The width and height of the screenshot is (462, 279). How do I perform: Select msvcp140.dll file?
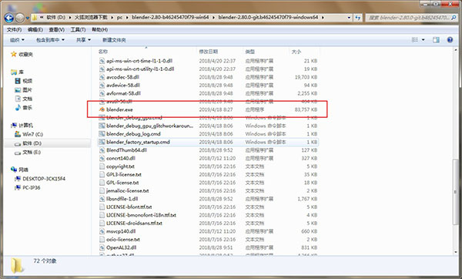tap(208, 231)
